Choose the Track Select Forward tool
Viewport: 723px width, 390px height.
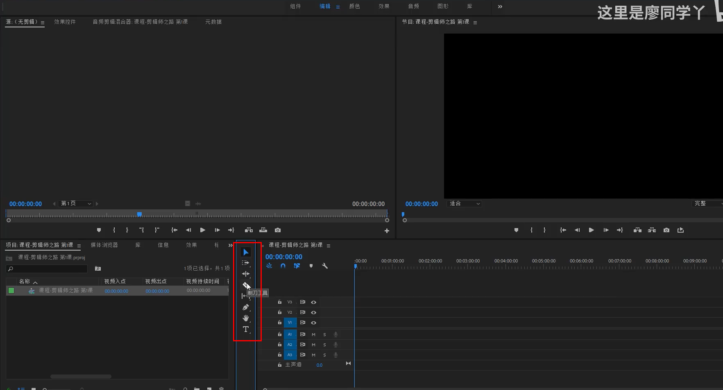pyautogui.click(x=245, y=263)
